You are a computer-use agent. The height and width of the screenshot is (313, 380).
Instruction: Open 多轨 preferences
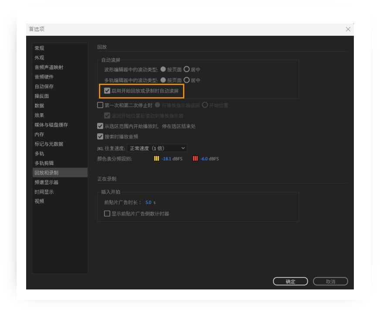click(60, 153)
